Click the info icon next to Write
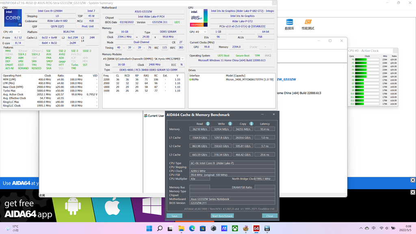This screenshot has height=234, width=416. point(230,123)
